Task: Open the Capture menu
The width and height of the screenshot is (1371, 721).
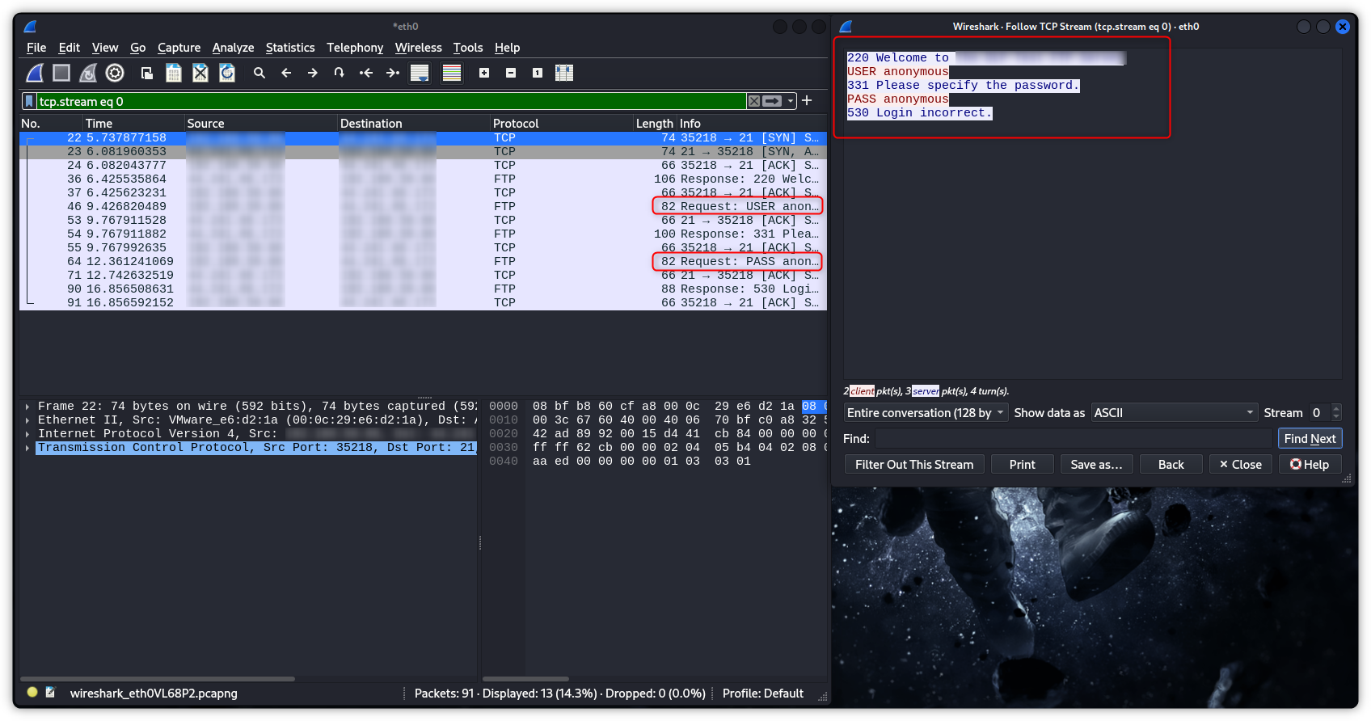Action: coord(179,48)
